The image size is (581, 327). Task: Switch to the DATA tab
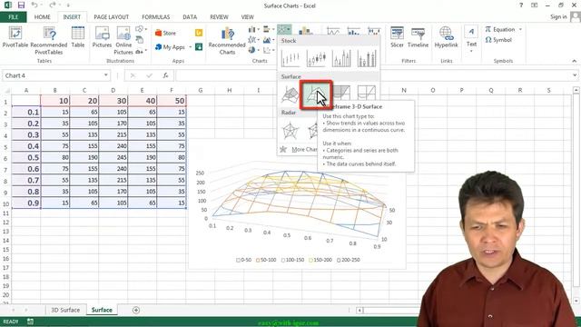(x=190, y=17)
